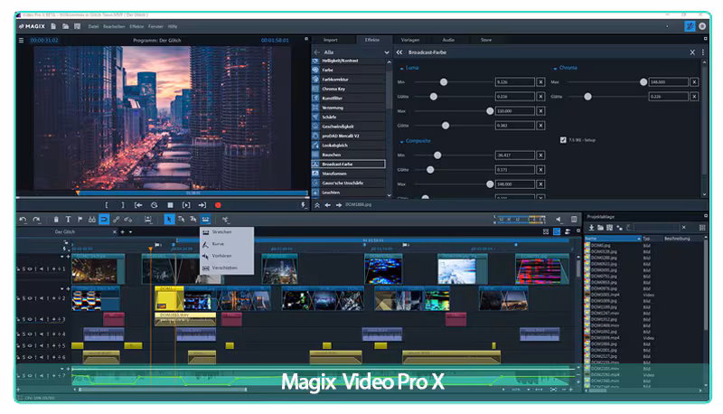723x414 pixels.
Task: Click the speaker mute icon above timeline
Action: pyautogui.click(x=559, y=220)
